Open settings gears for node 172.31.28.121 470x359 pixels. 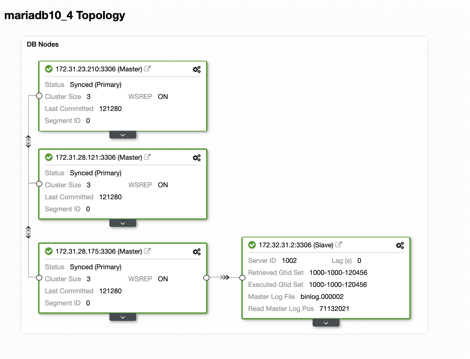(x=197, y=158)
